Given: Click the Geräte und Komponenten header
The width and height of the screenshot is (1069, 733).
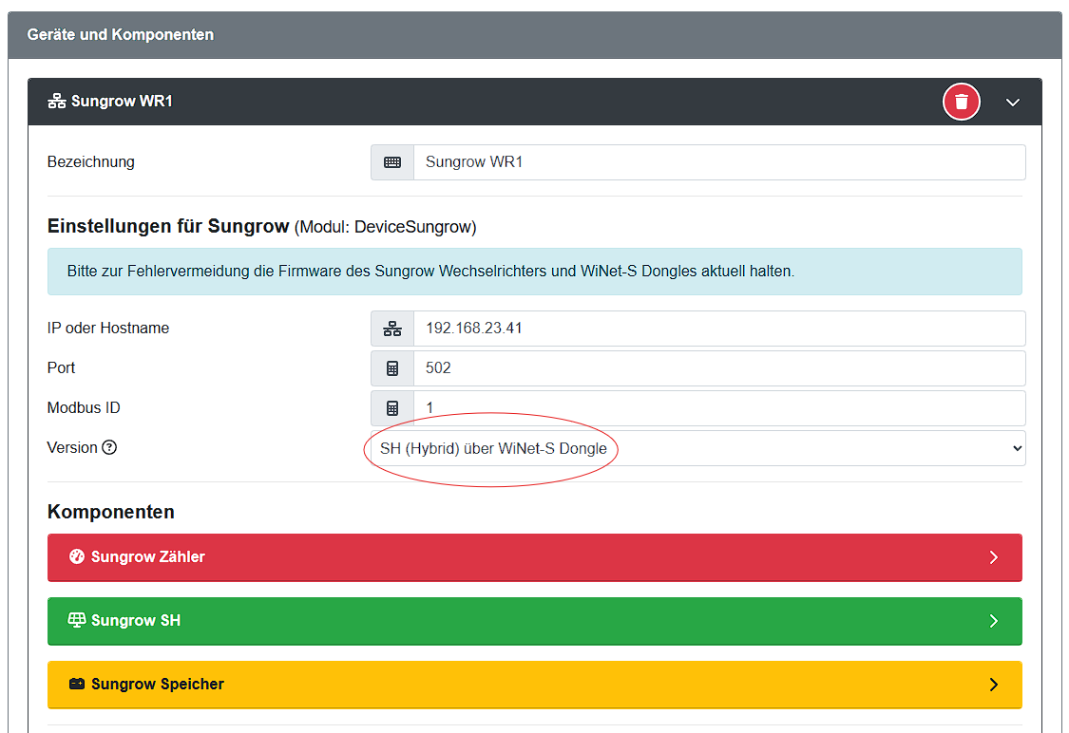Looking at the screenshot, I should (534, 35).
